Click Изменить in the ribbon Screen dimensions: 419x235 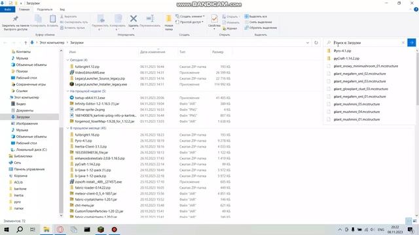230,22
